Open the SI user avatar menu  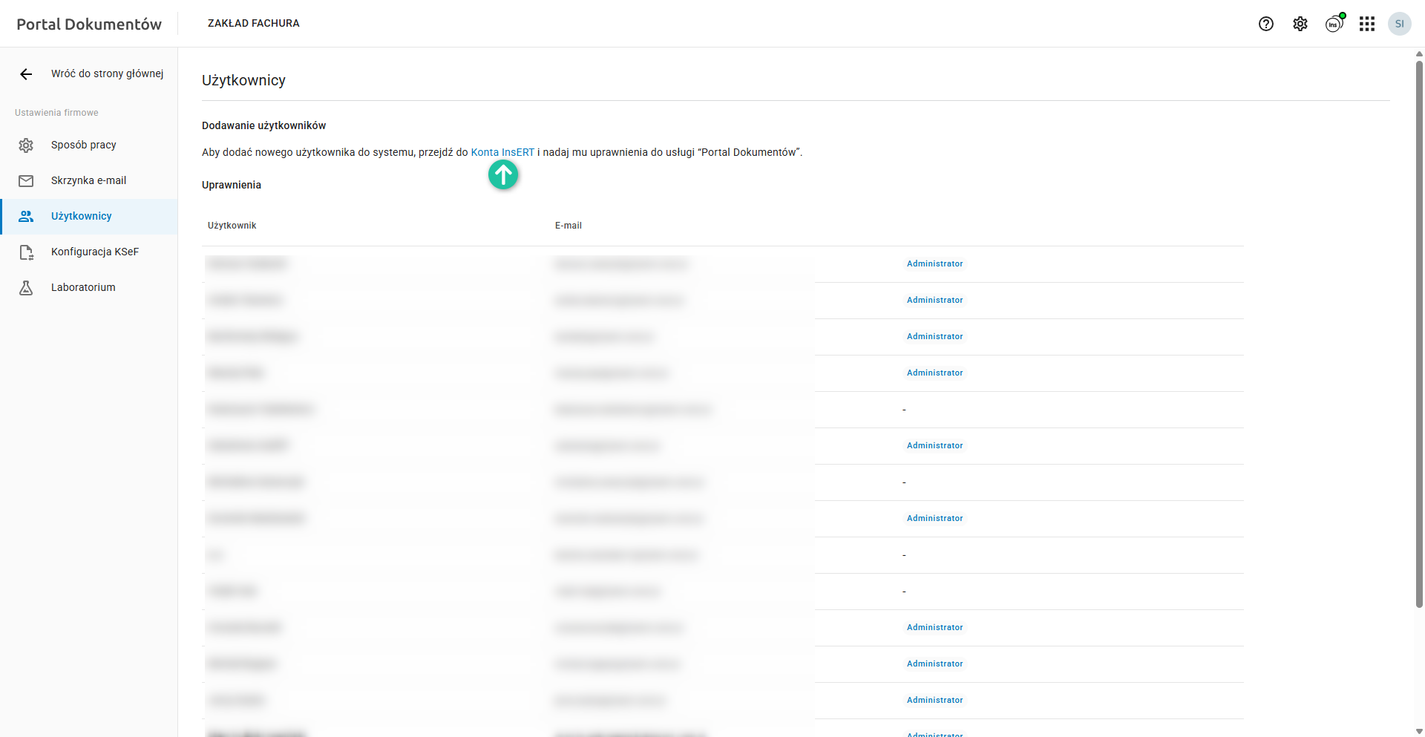coord(1400,24)
